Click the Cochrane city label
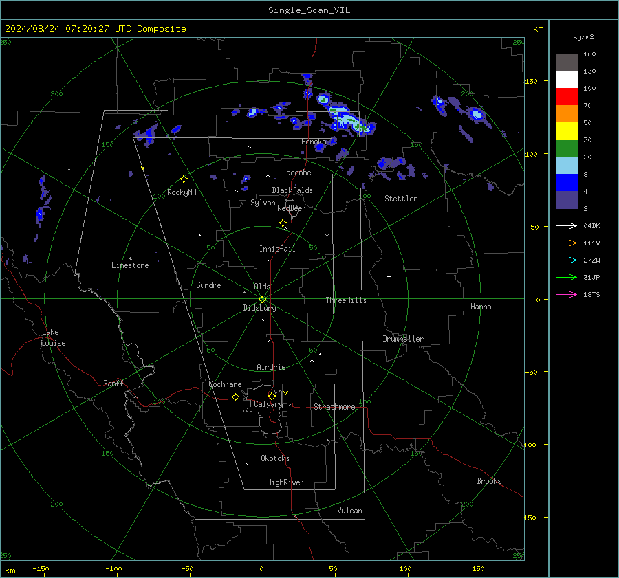Image resolution: width=619 pixels, height=578 pixels. point(225,384)
